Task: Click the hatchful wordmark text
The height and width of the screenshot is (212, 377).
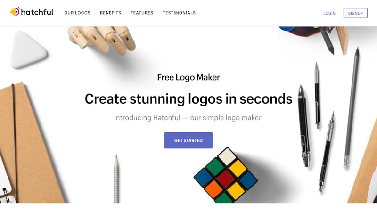Action: point(37,12)
